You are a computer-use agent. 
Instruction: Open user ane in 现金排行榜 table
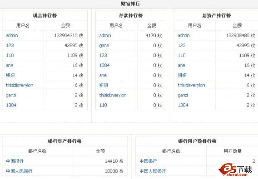point(10,65)
